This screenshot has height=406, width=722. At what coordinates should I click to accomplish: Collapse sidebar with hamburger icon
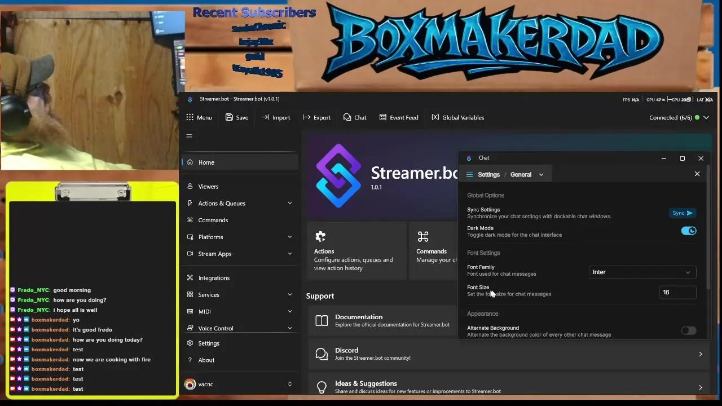[x=190, y=136]
